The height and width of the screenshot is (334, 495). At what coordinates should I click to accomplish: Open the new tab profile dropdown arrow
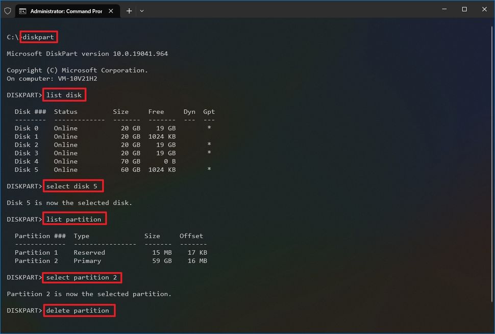click(142, 11)
